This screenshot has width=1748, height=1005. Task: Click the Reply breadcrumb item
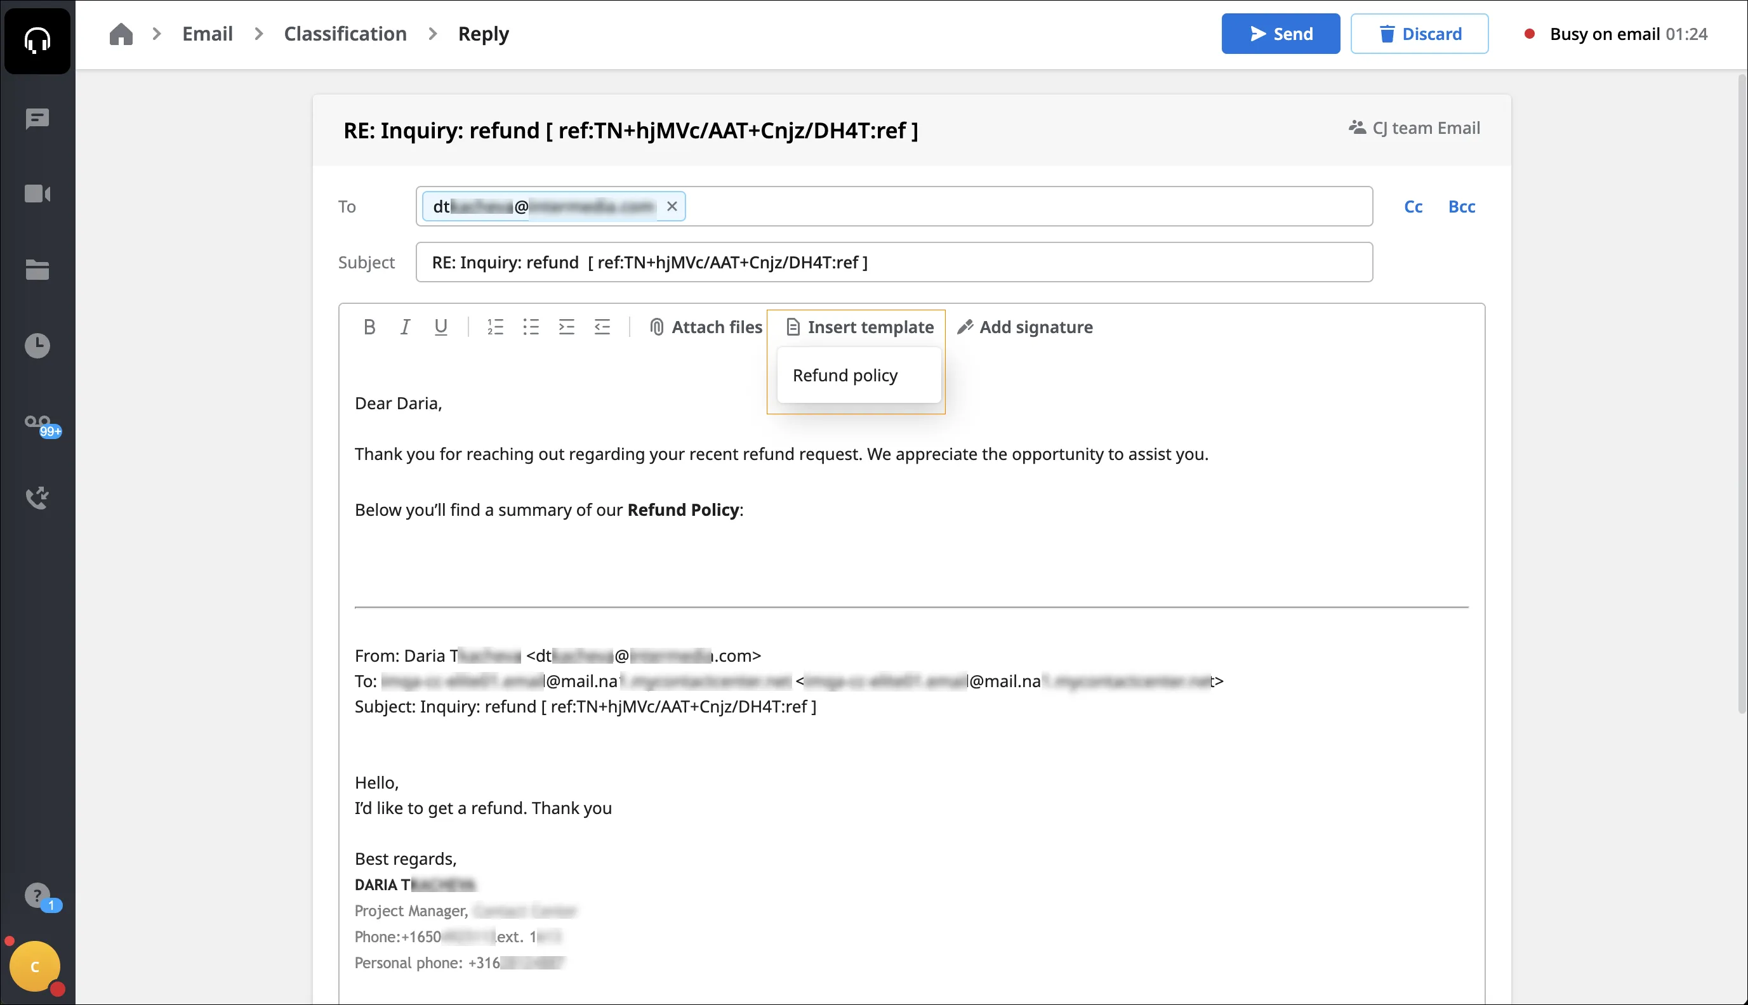tap(483, 34)
